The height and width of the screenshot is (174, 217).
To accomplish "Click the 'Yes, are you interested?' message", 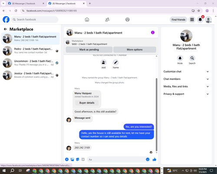I will tap(139, 127).
